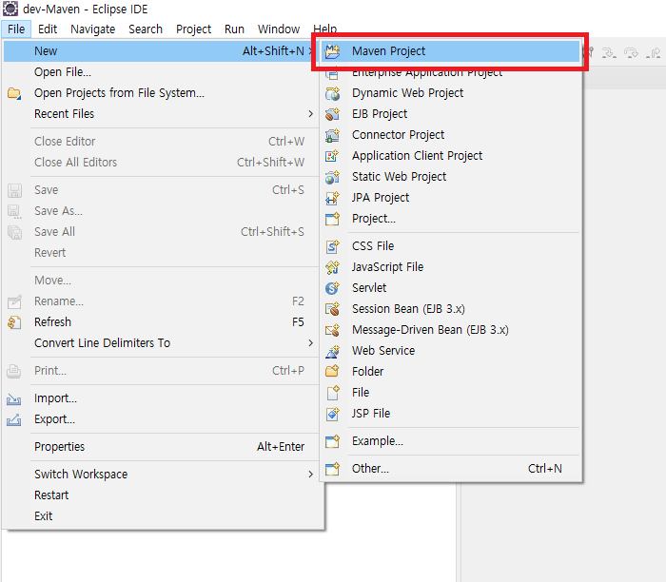Image resolution: width=666 pixels, height=582 pixels.
Task: Select New in the File menu
Action: tap(161, 51)
